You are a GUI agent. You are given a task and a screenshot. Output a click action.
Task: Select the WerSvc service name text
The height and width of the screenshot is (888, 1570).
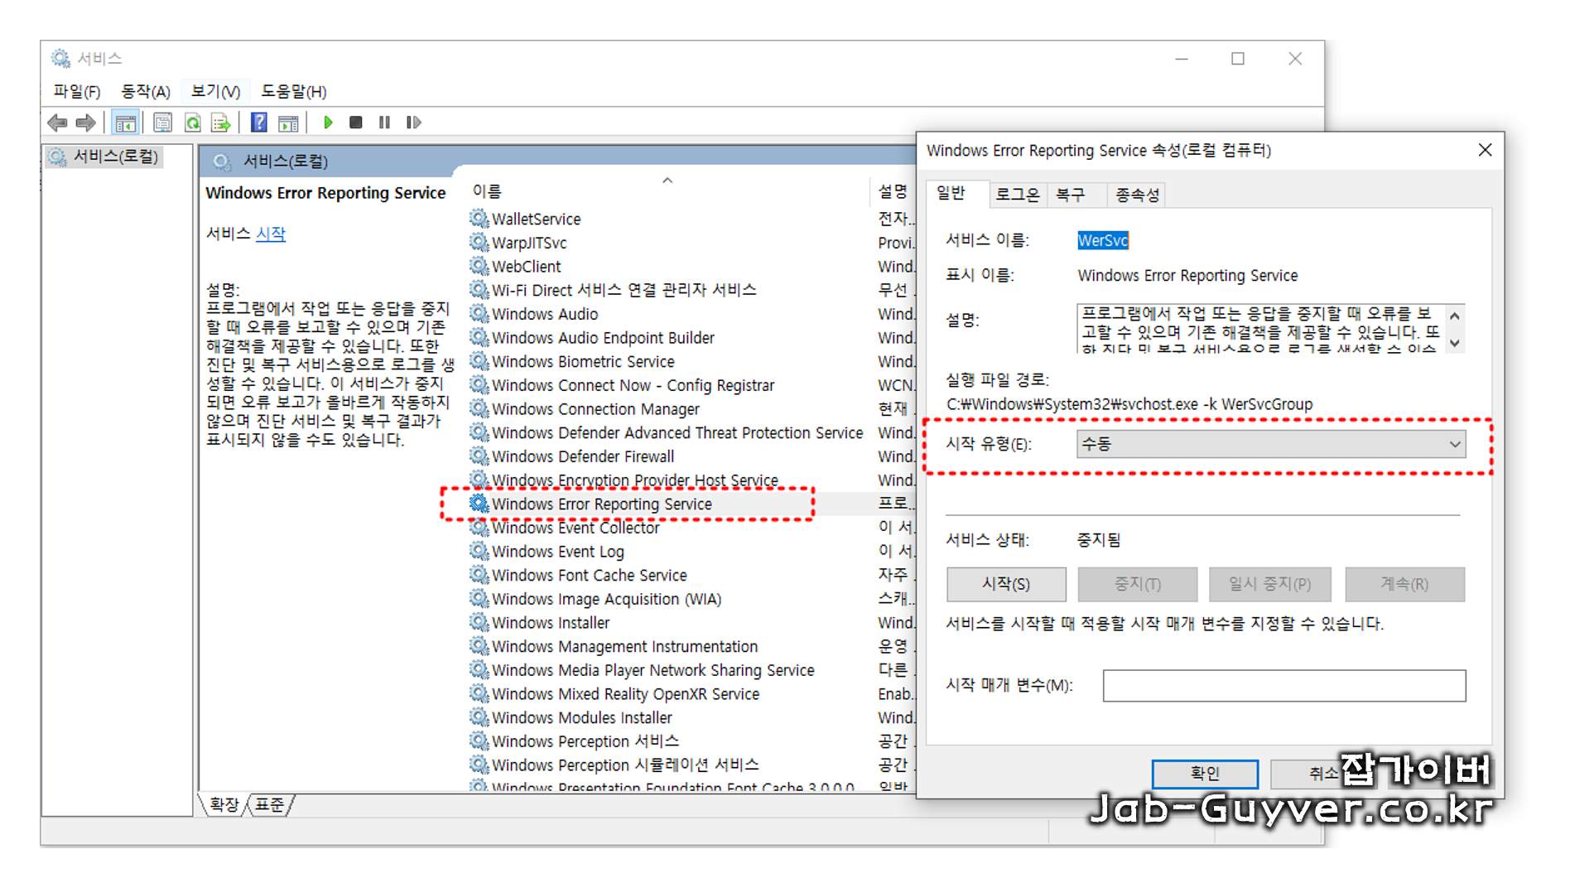click(x=1103, y=240)
